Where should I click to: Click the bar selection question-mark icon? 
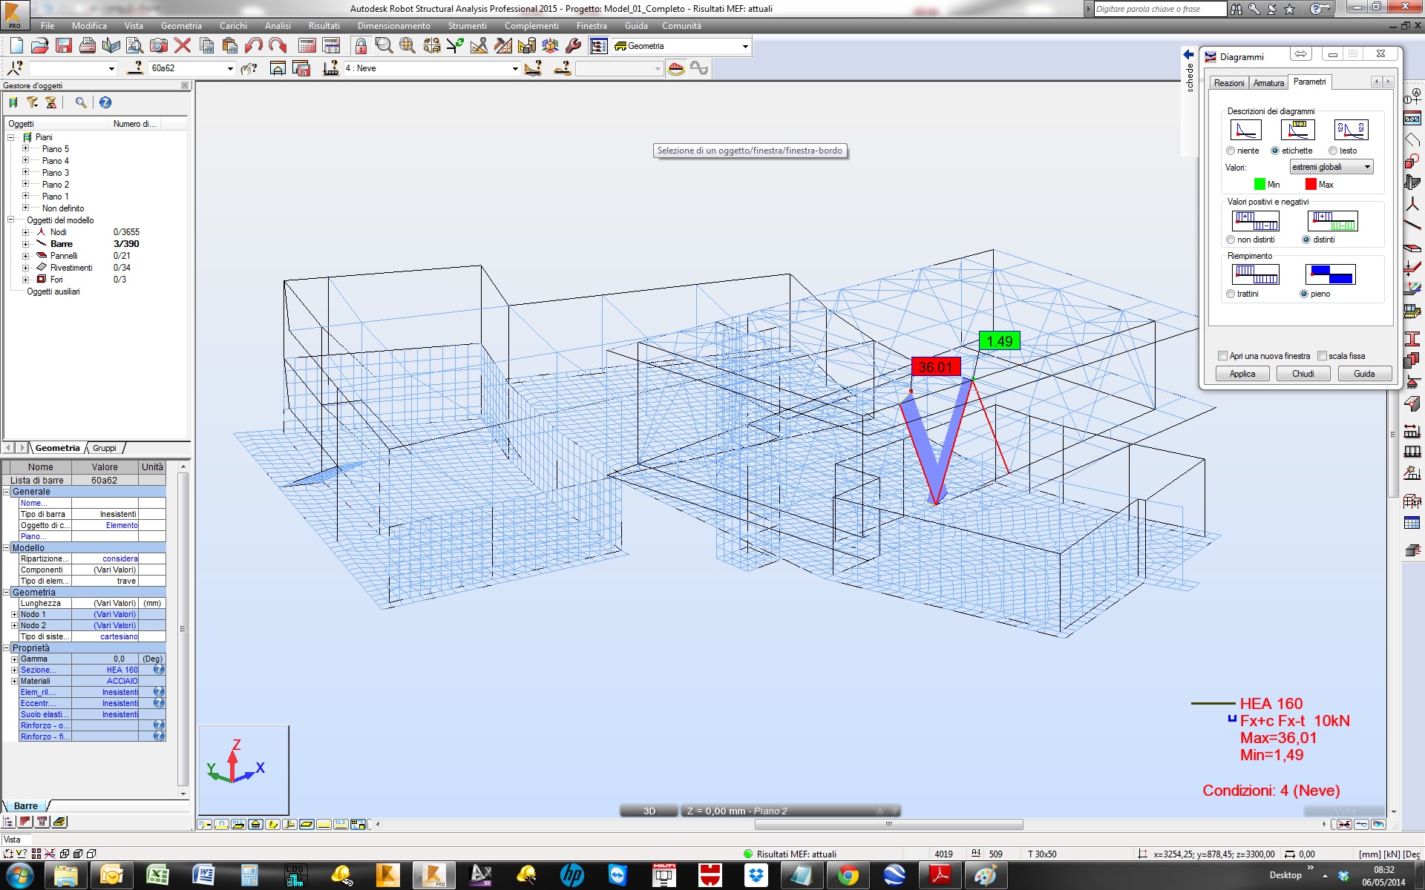[135, 68]
